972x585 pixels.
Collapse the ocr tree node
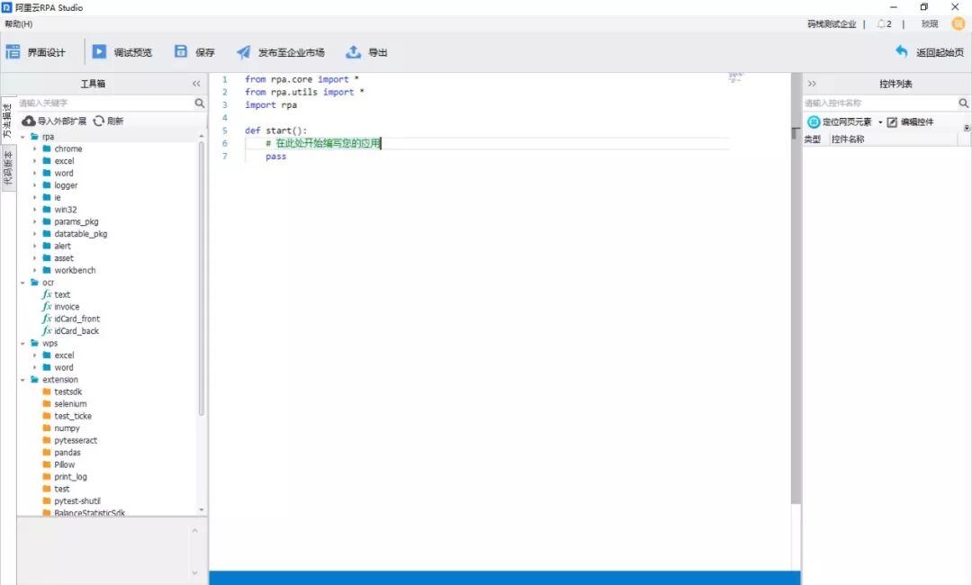pyautogui.click(x=22, y=283)
